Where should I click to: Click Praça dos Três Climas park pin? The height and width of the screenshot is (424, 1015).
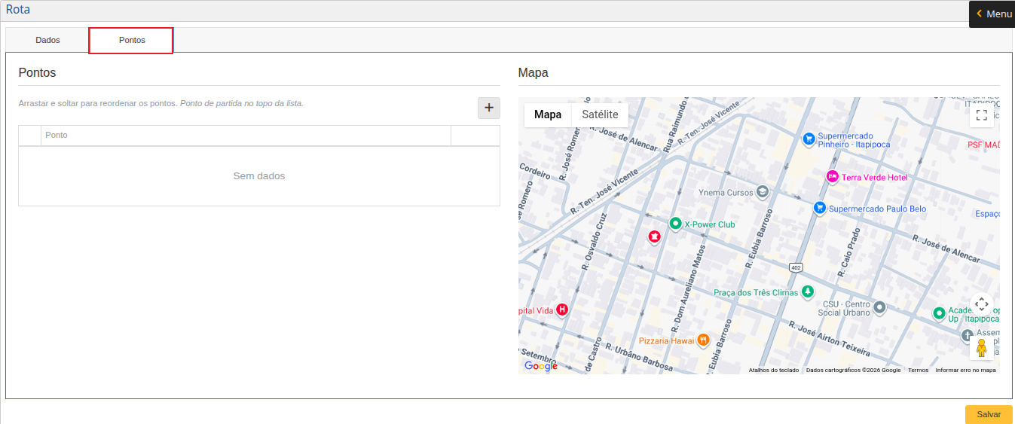[x=808, y=291]
